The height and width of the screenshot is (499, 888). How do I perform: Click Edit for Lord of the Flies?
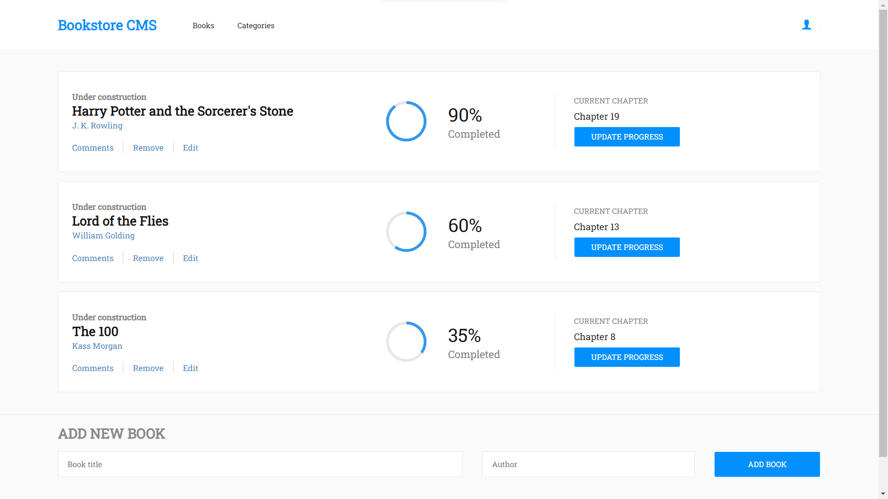tap(190, 258)
